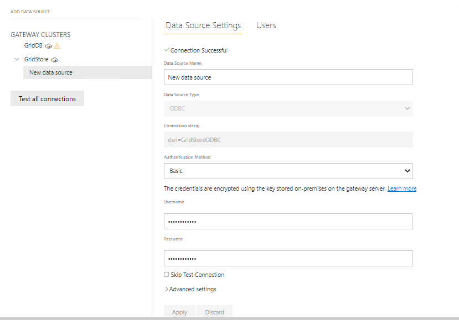Focus the Password input field
This screenshot has height=320, width=459.
(288, 259)
